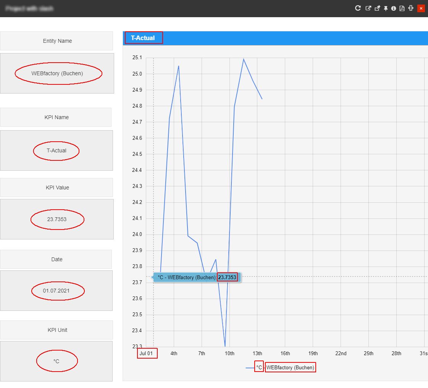The height and width of the screenshot is (388, 428).
Task: Click the 25.1 value on the y-axis
Action: click(x=137, y=58)
